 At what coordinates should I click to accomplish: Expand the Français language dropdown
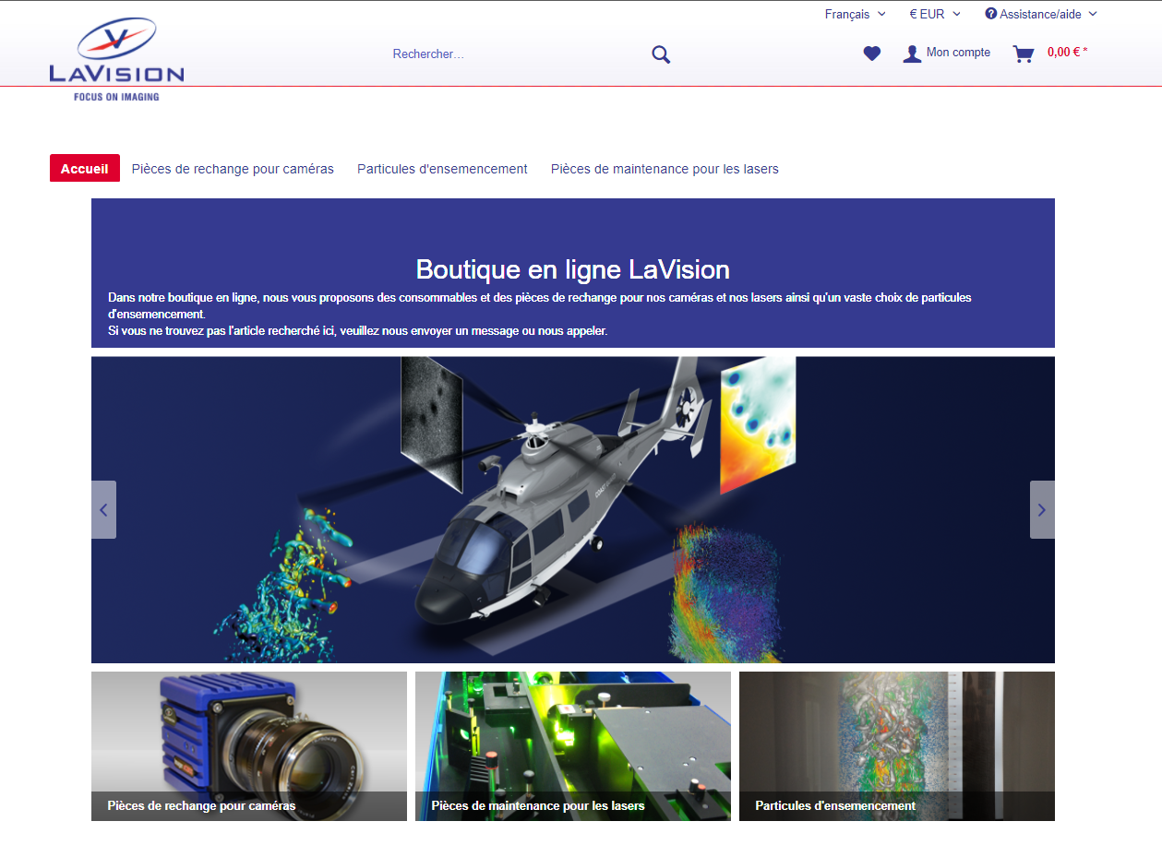click(x=855, y=14)
